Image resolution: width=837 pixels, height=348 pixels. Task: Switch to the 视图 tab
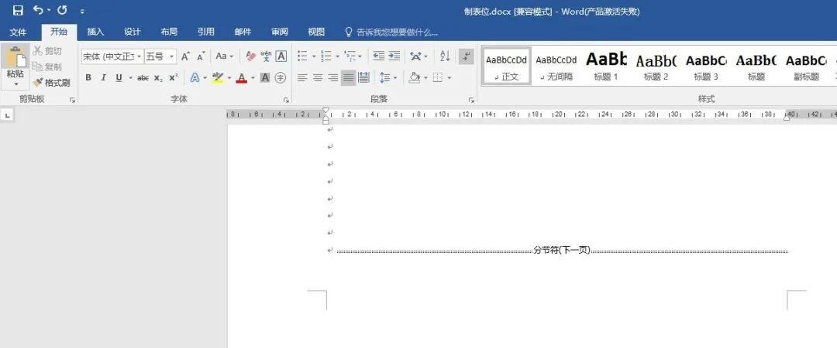click(316, 32)
